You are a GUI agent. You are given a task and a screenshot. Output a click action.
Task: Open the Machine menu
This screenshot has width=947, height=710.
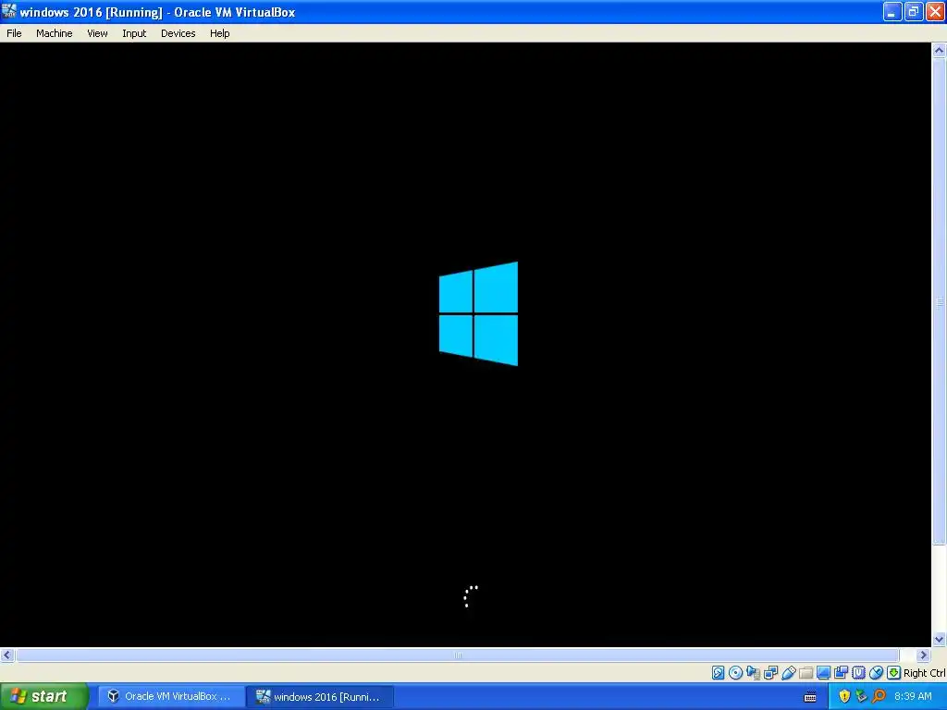pos(55,33)
